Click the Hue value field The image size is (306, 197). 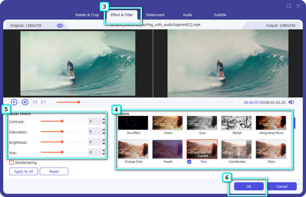pos(94,152)
